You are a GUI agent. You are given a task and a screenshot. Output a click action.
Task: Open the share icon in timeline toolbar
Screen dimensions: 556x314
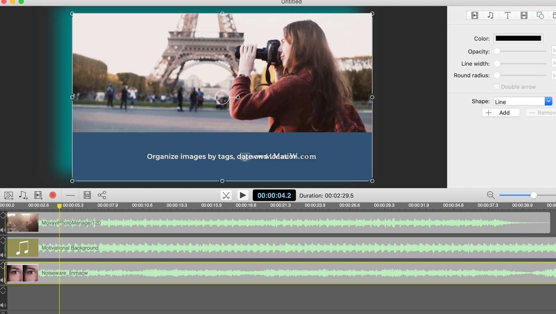[x=102, y=195]
